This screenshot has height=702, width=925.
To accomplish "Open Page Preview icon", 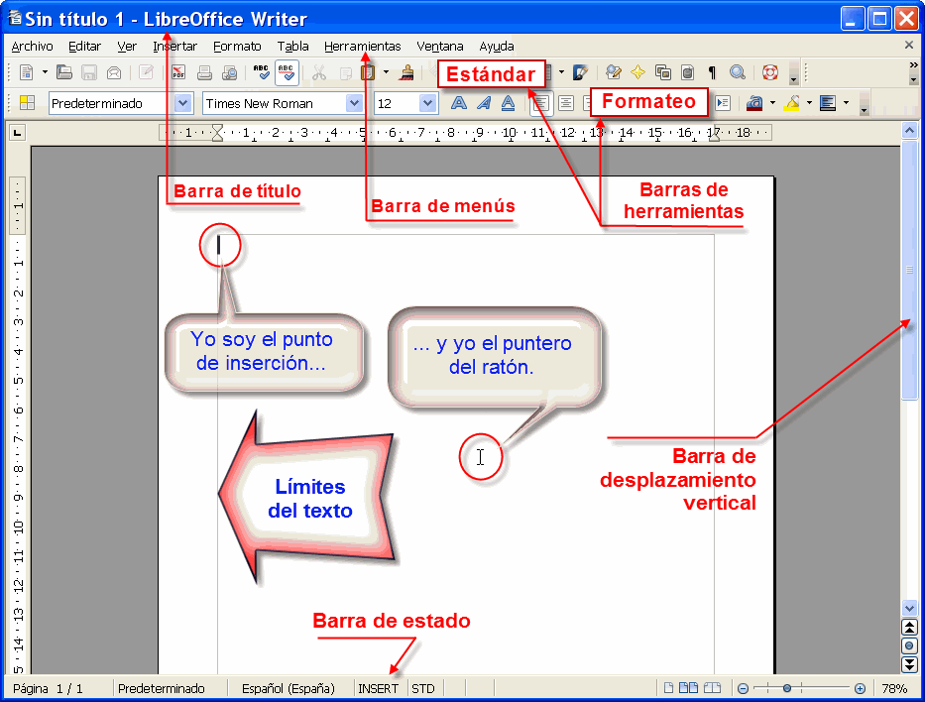I will coord(229,72).
